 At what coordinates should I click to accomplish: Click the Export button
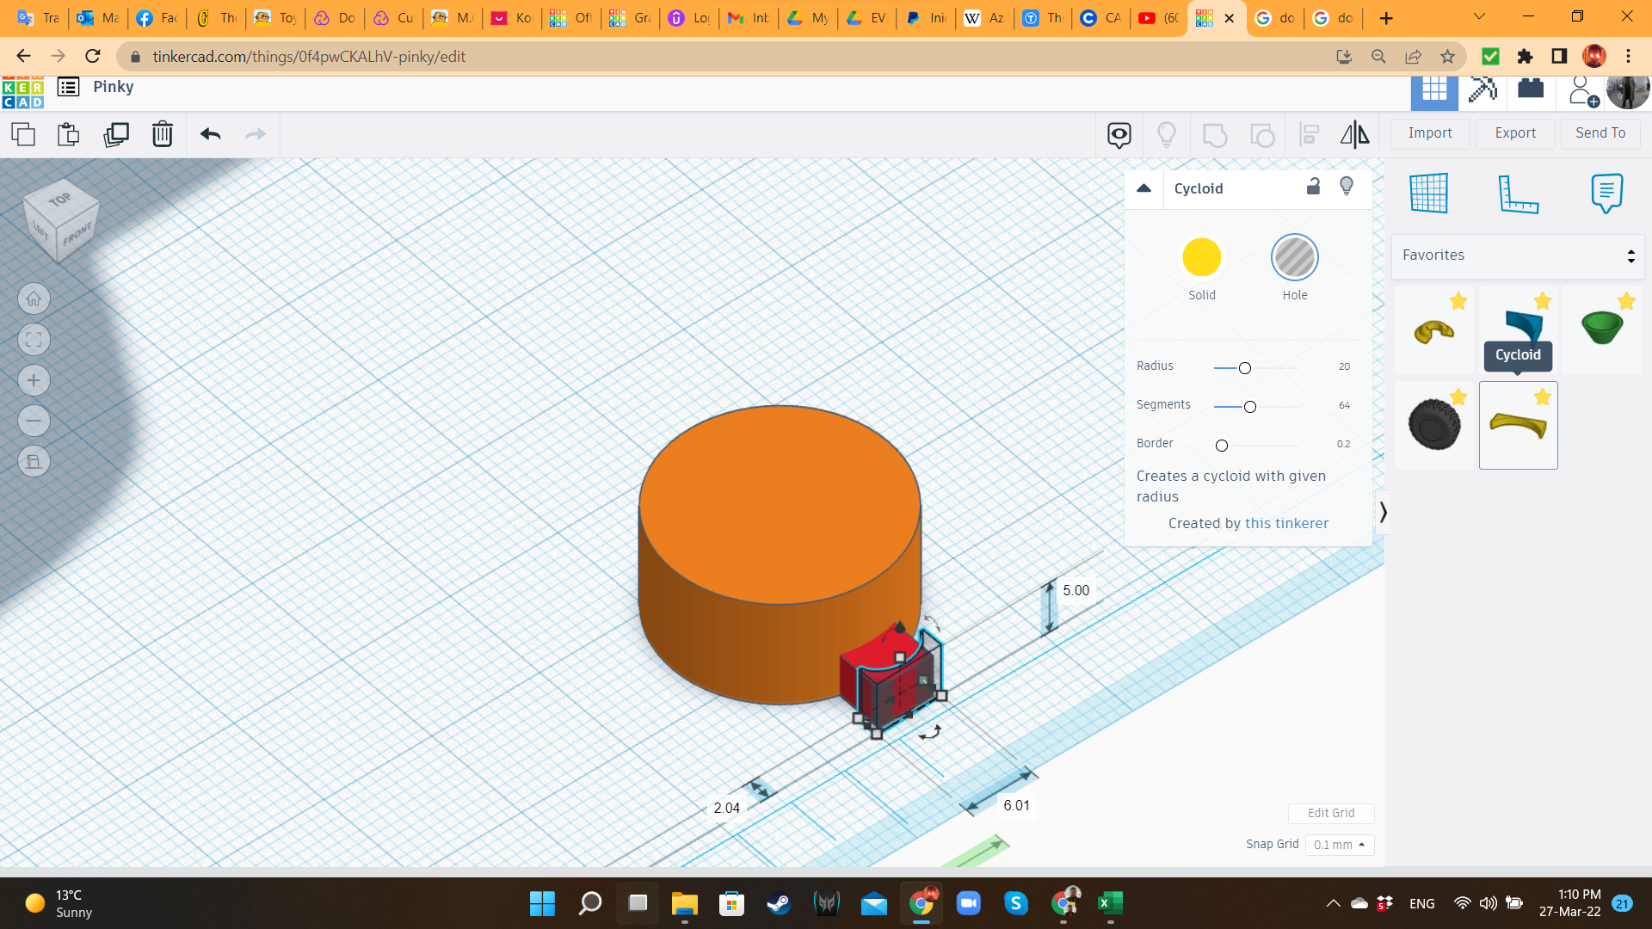(x=1515, y=133)
